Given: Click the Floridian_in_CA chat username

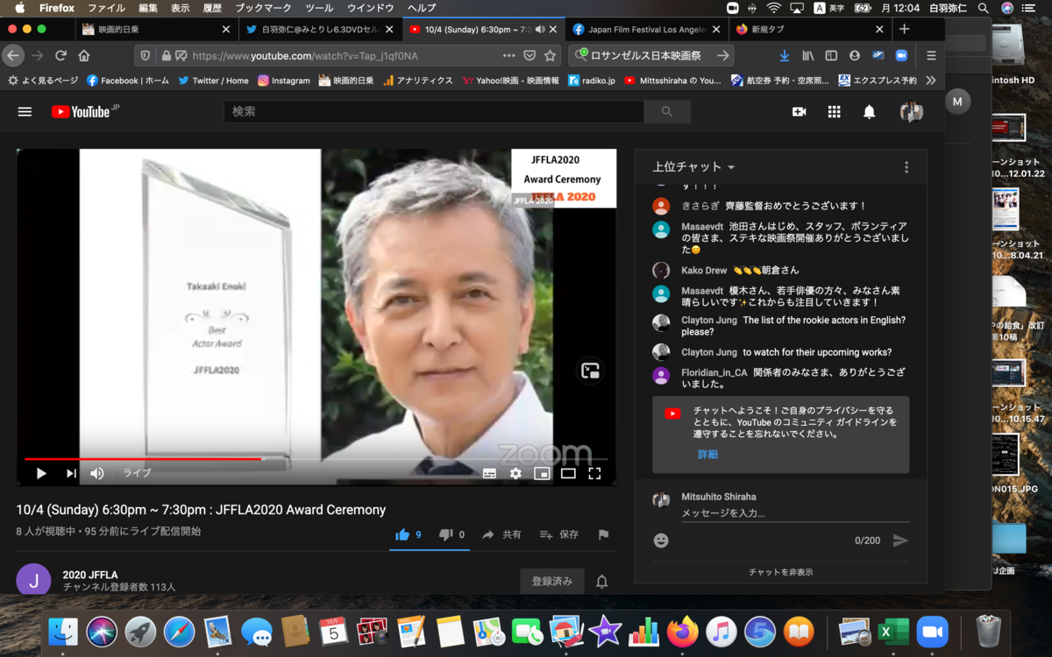Looking at the screenshot, I should pos(714,372).
